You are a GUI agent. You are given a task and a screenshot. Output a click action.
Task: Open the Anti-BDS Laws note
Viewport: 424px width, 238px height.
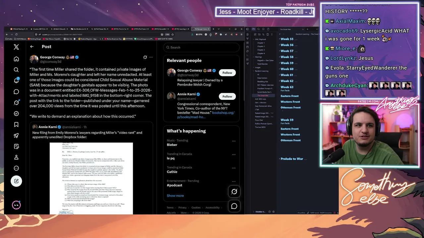(260, 99)
